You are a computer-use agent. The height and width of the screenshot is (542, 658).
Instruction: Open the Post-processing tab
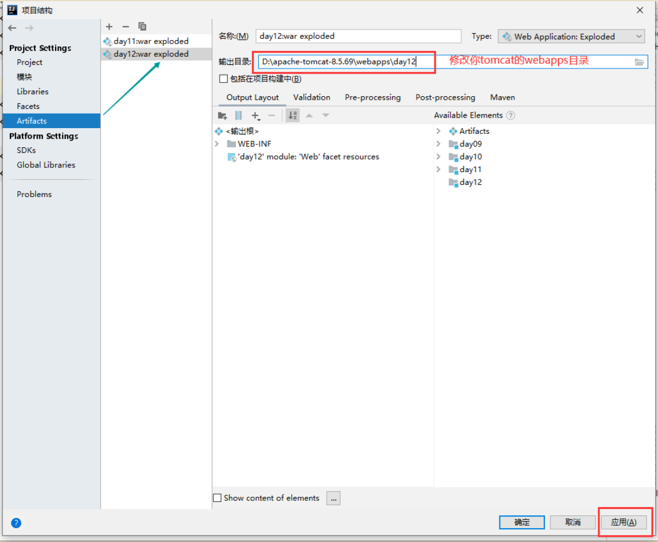445,97
